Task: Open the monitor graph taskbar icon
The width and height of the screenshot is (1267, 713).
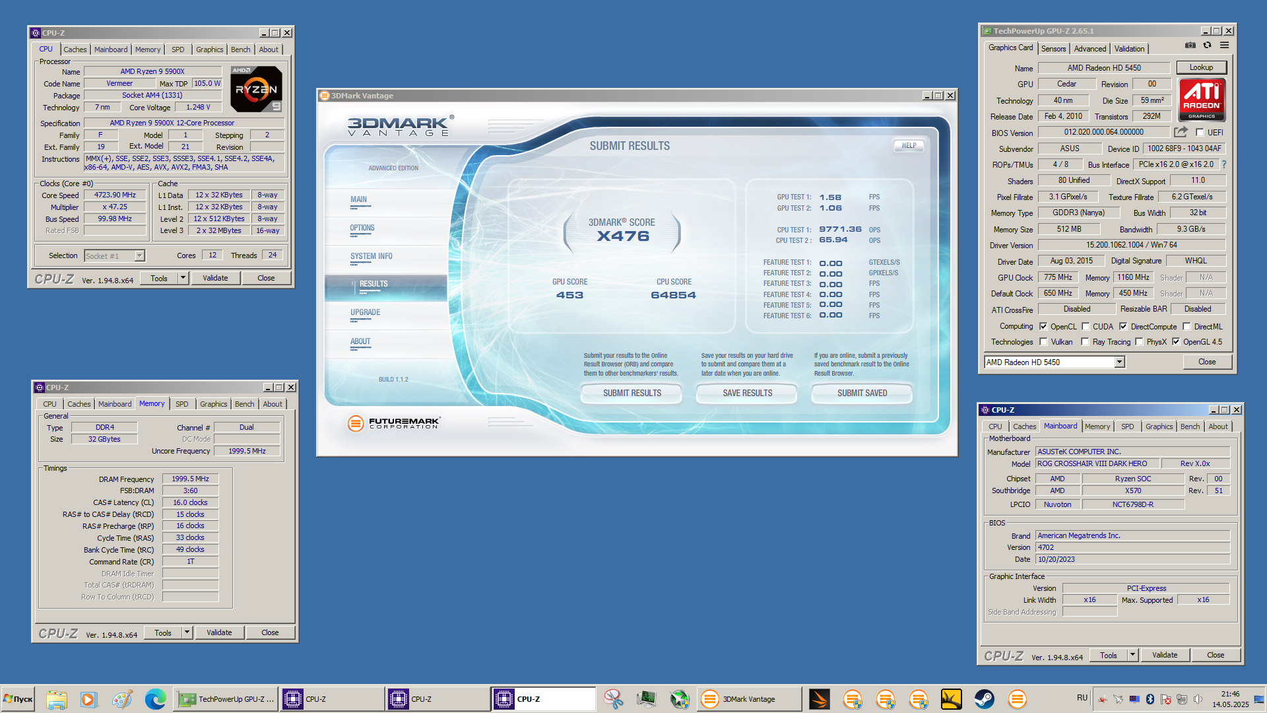Action: click(x=647, y=699)
